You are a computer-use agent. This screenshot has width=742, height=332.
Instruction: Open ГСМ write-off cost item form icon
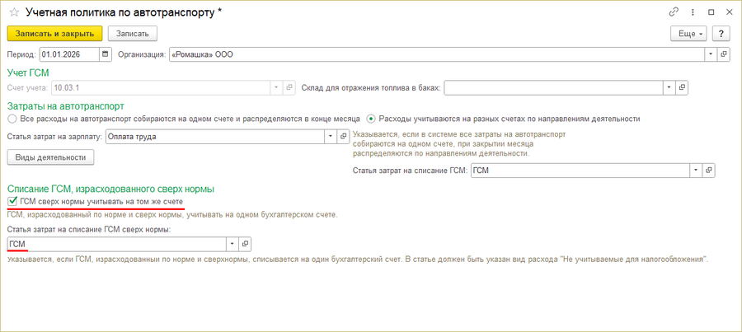point(708,171)
